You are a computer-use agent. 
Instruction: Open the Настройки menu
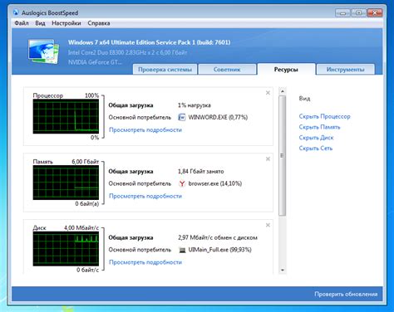[66, 23]
